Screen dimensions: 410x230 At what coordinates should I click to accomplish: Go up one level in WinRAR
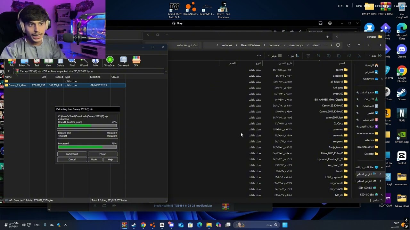pyautogui.click(x=8, y=71)
